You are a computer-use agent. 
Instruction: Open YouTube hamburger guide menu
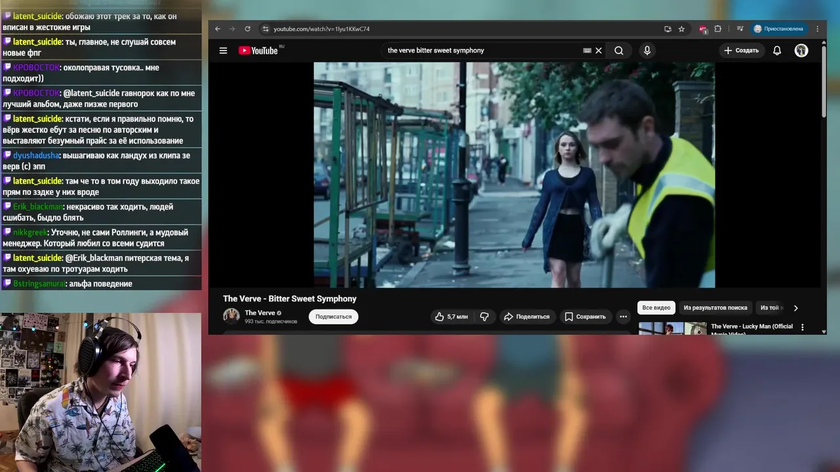click(x=223, y=50)
